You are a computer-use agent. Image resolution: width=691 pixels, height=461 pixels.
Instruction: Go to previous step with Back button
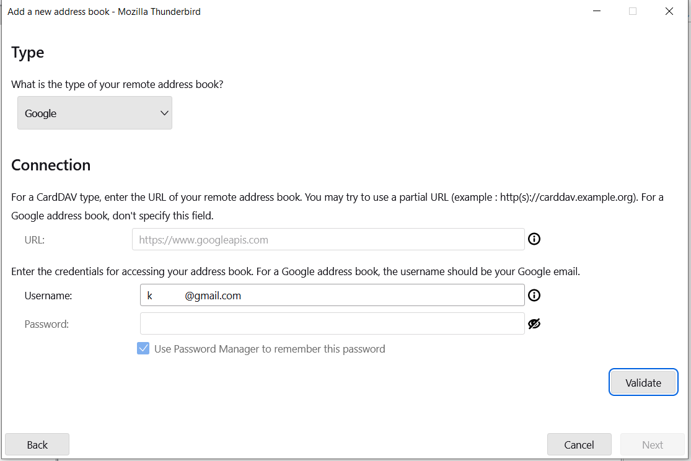point(37,444)
